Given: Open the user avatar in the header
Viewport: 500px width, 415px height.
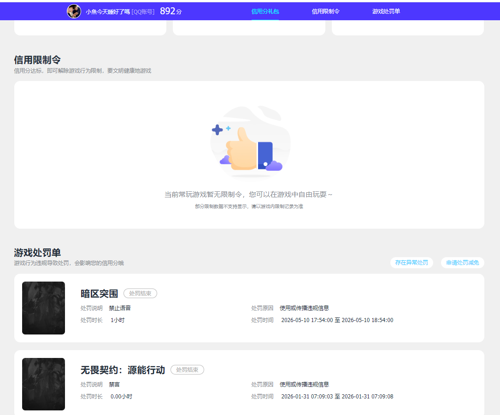Looking at the screenshot, I should [x=74, y=12].
